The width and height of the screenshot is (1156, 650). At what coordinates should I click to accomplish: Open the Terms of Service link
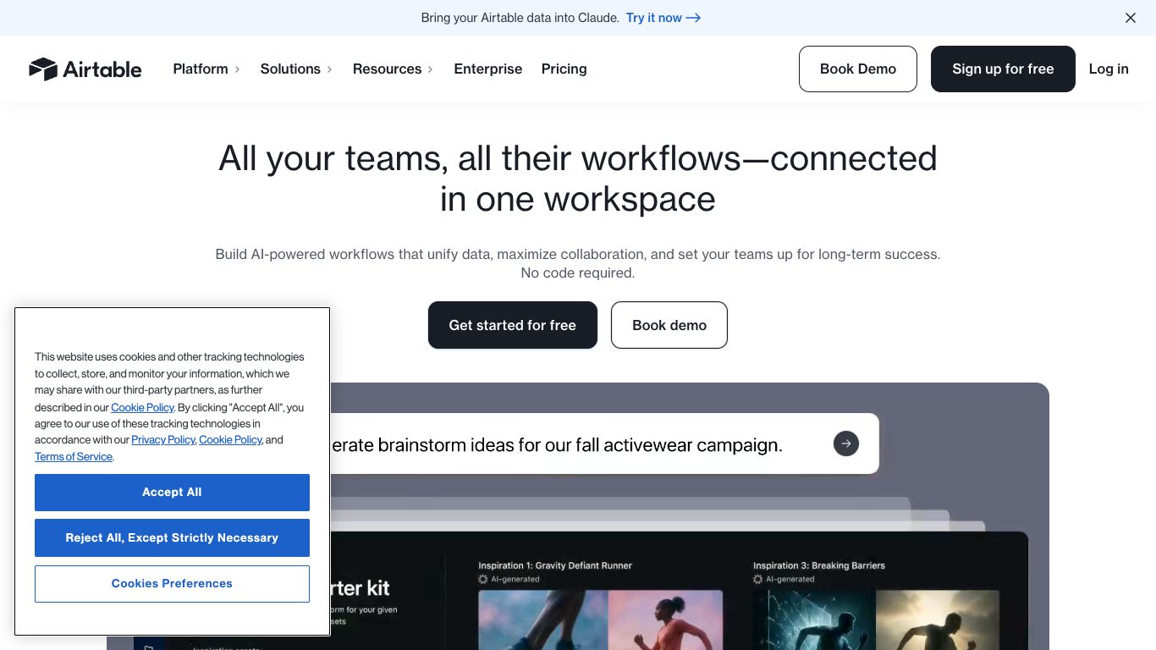pos(74,457)
